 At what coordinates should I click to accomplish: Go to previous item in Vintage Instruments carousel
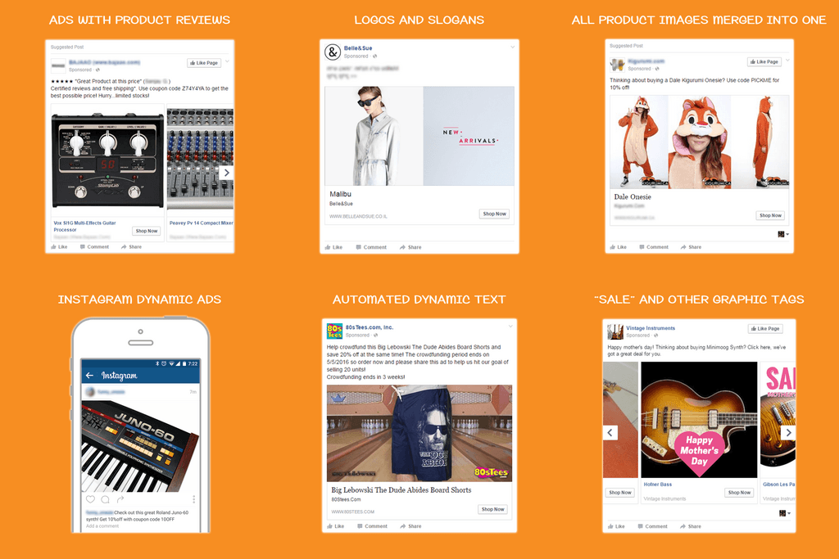click(x=610, y=432)
